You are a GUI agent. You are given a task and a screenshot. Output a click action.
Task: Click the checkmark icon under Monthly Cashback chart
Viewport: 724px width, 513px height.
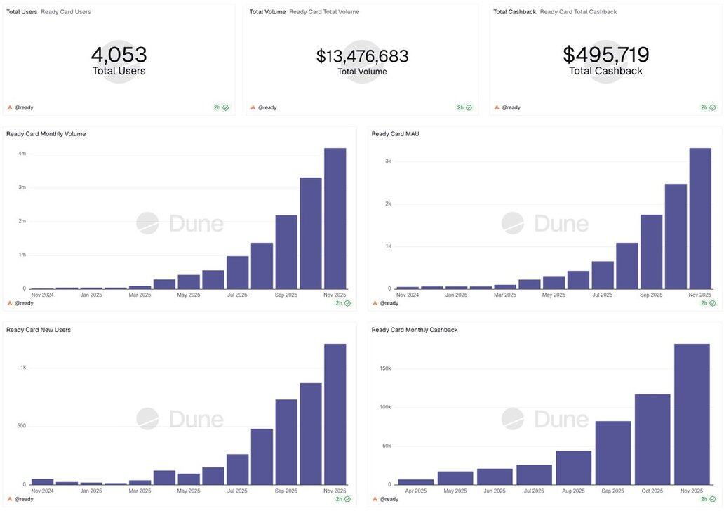coord(712,499)
